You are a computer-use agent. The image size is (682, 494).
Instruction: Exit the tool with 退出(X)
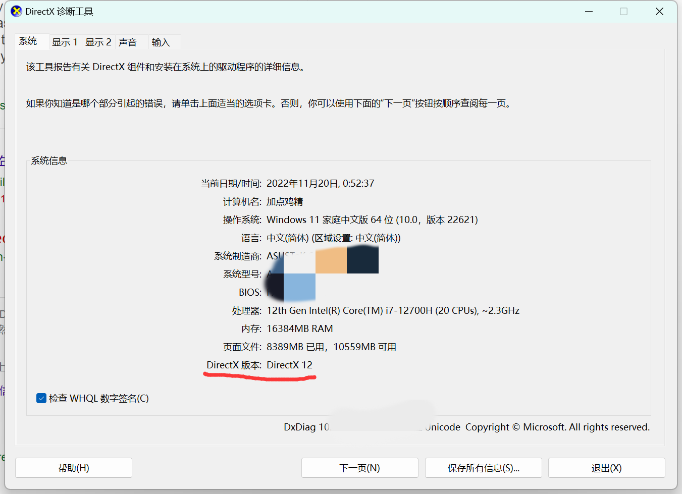[607, 468]
